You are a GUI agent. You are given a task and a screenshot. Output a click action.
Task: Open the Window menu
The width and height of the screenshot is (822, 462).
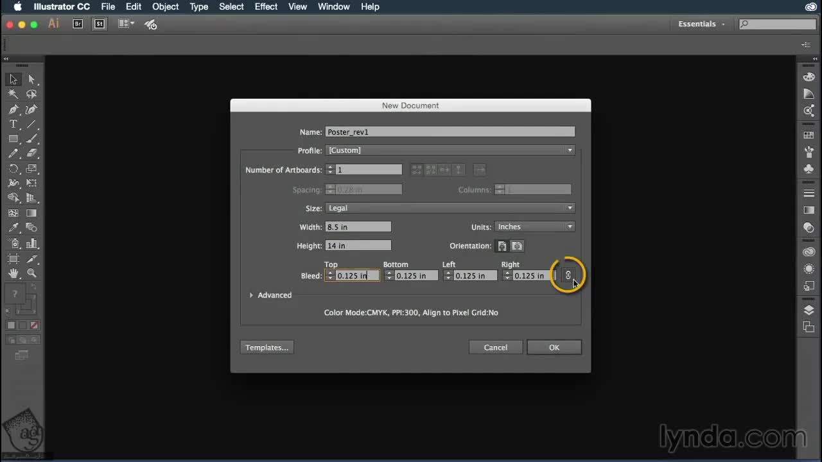[x=333, y=6]
